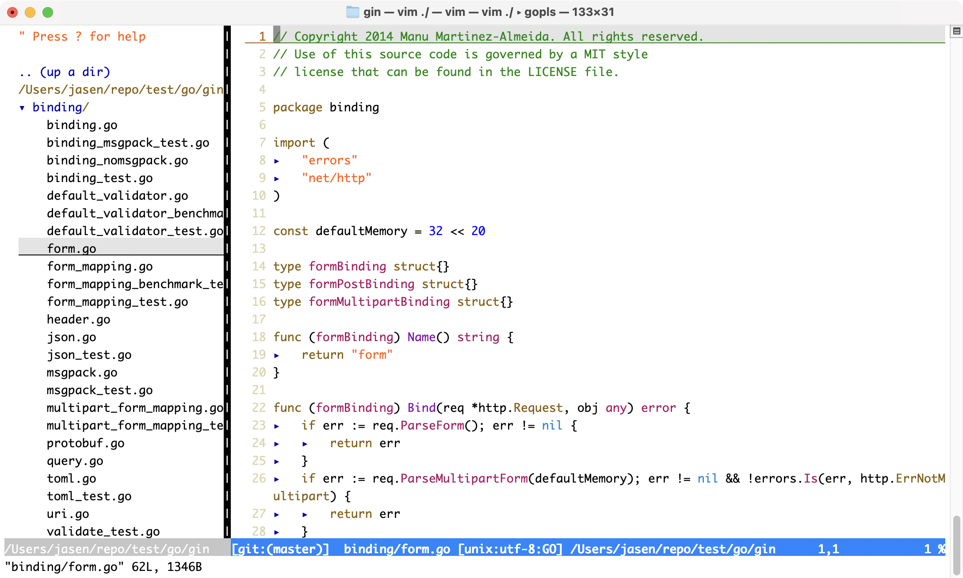Click the terminal scroll indicator icon at top right

click(x=956, y=31)
